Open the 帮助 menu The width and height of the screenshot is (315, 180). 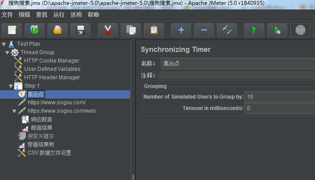[93, 15]
